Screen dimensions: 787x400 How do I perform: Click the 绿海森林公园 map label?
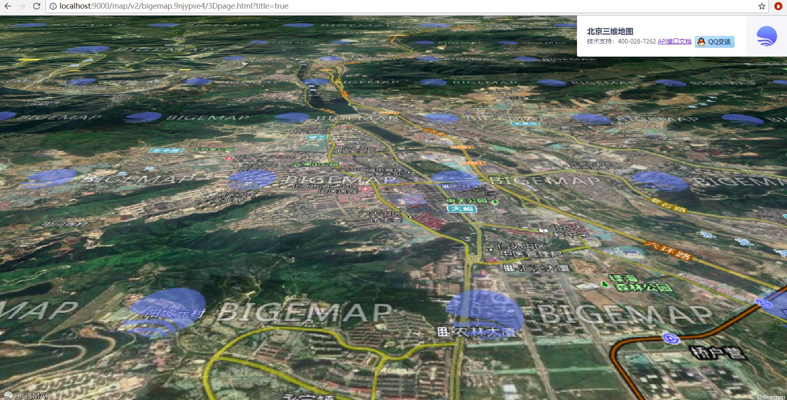[x=640, y=283]
